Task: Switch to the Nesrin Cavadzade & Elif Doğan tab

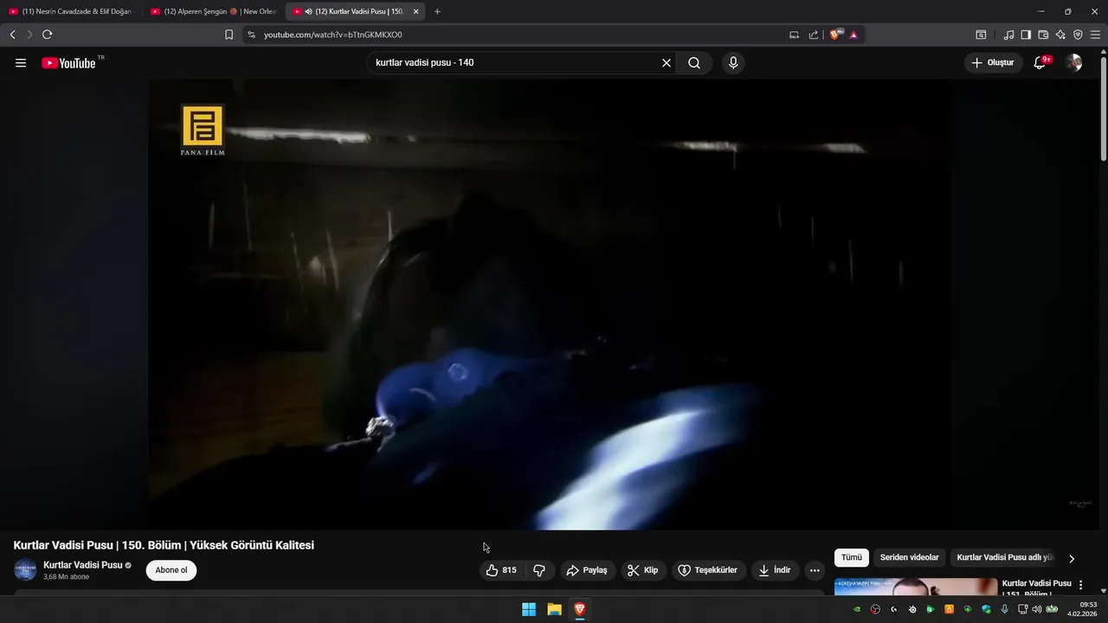Action: coord(71,11)
